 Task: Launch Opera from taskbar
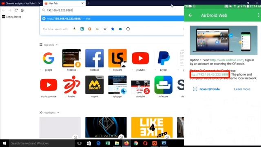(x=145, y=143)
